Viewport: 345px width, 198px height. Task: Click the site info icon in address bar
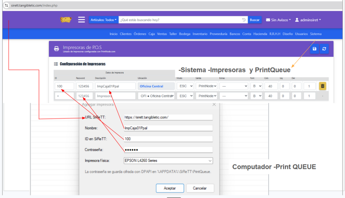[x=7, y=5]
